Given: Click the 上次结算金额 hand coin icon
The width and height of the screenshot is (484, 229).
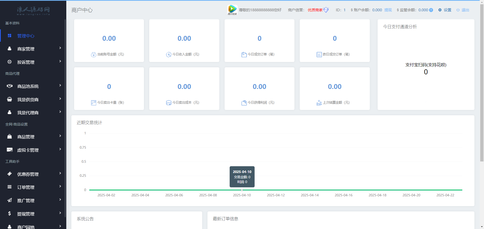Looking at the screenshot, I should [x=319, y=103].
